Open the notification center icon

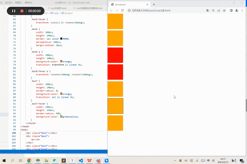click(x=242, y=161)
